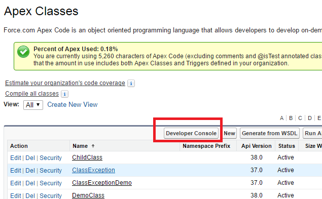Click info icon beside Estimate code coverage
The height and width of the screenshot is (199, 322).
pos(131,83)
